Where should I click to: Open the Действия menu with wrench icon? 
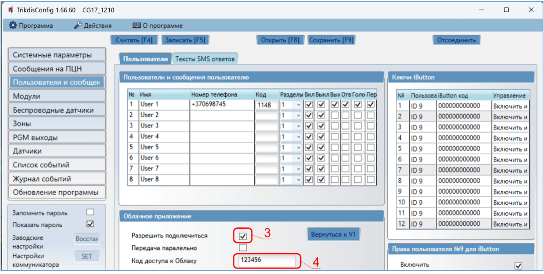click(x=92, y=26)
